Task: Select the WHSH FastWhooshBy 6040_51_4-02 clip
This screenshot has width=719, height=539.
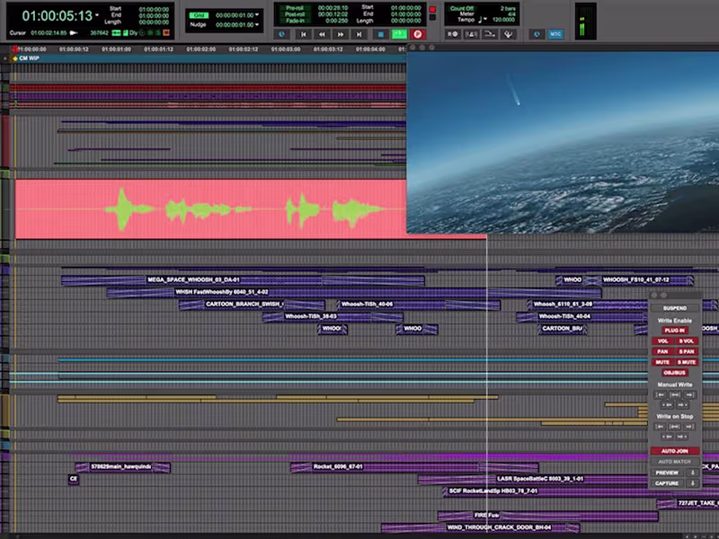Action: pyautogui.click(x=353, y=293)
